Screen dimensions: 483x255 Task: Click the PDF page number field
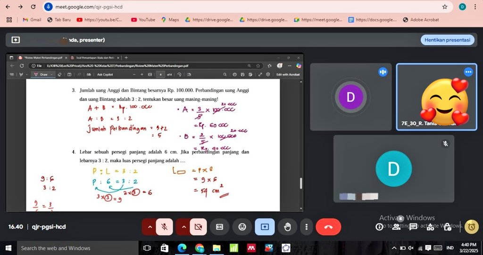click(x=160, y=74)
